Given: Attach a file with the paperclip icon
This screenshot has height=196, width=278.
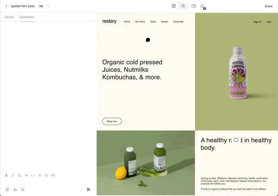Looking at the screenshot, I should 7,189.
